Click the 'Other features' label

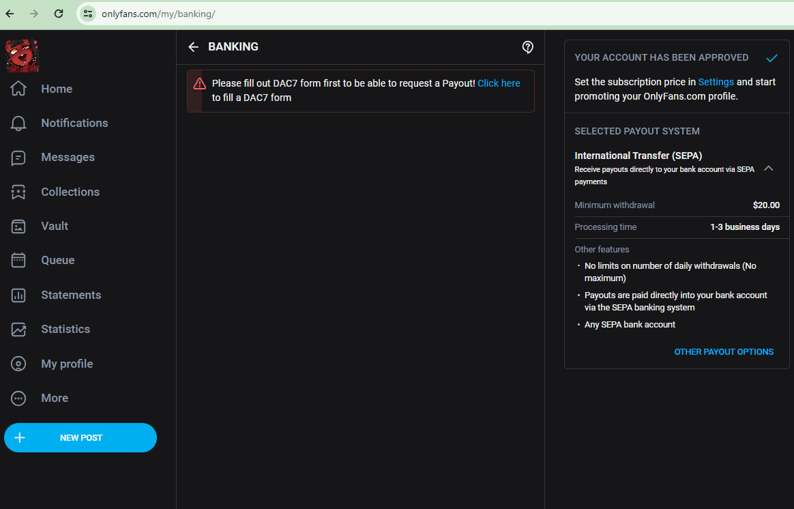602,249
